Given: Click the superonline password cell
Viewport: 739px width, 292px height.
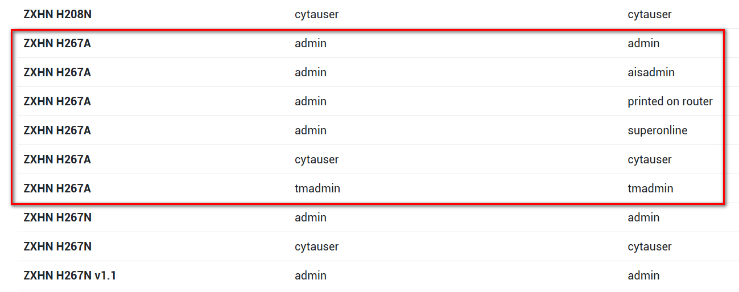Looking at the screenshot, I should [657, 130].
